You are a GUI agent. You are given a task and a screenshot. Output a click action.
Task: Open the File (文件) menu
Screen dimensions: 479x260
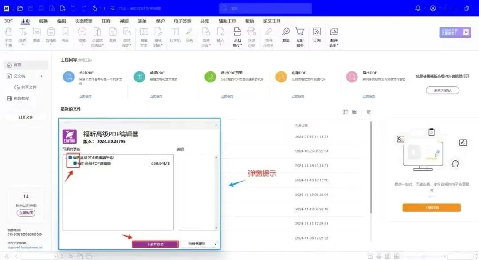(9, 21)
